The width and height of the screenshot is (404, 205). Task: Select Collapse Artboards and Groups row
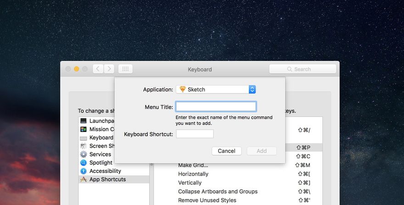pos(238,191)
